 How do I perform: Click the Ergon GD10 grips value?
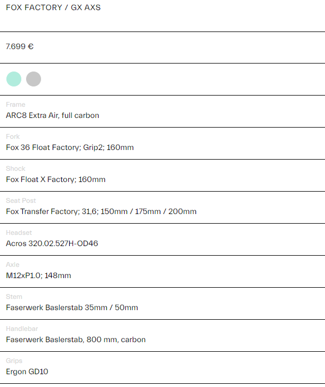coord(27,372)
